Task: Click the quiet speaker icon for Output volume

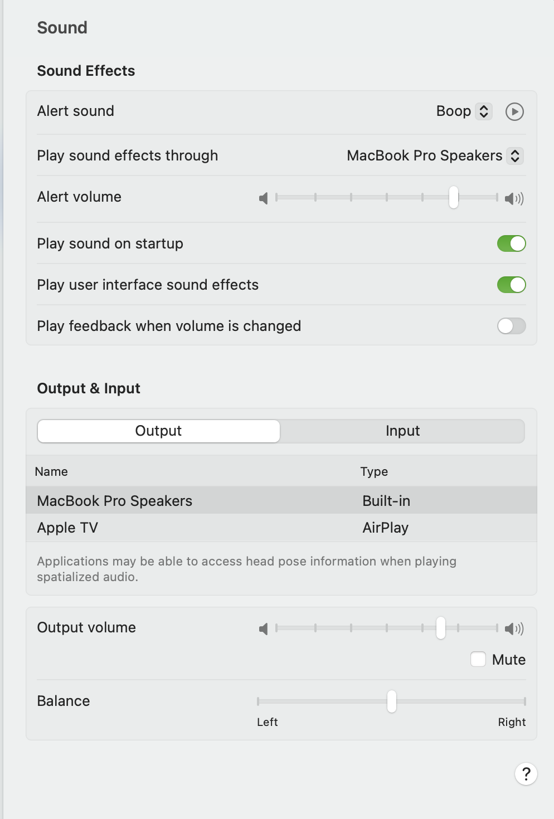Action: pyautogui.click(x=264, y=629)
